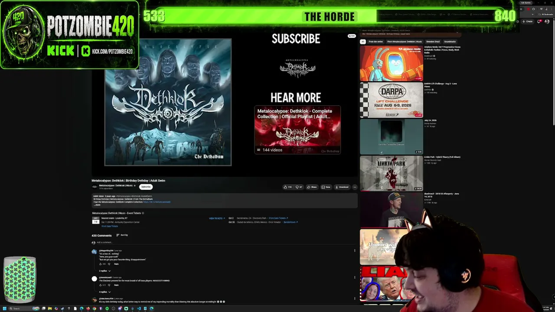Open the link in the video description
The height and width of the screenshot is (312, 555).
157,202
